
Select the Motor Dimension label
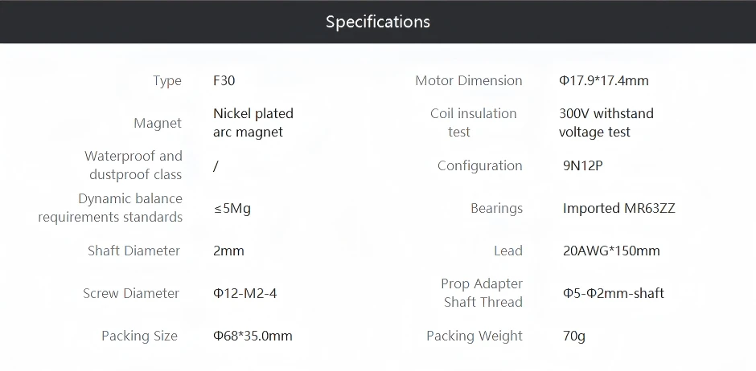coord(468,80)
